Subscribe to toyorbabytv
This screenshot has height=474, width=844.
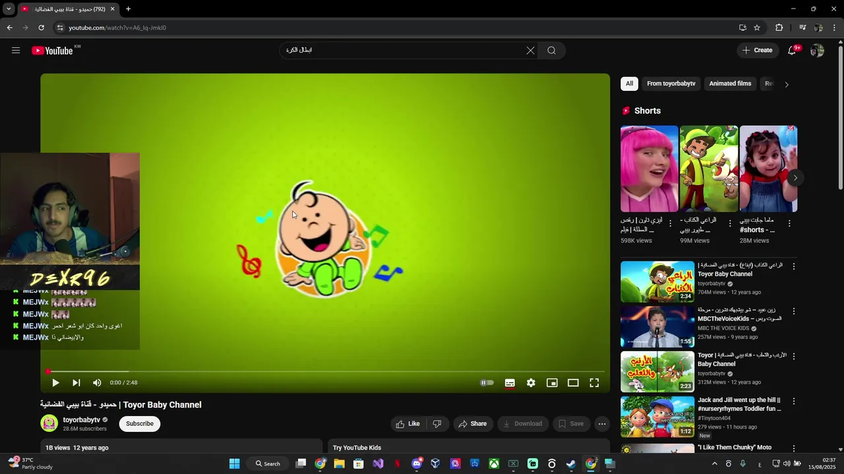(140, 423)
